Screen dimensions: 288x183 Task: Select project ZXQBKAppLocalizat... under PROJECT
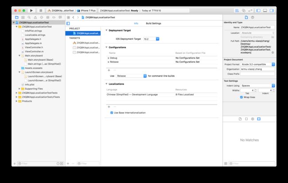(83, 33)
